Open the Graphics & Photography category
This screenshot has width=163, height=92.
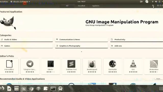(x=81, y=46)
